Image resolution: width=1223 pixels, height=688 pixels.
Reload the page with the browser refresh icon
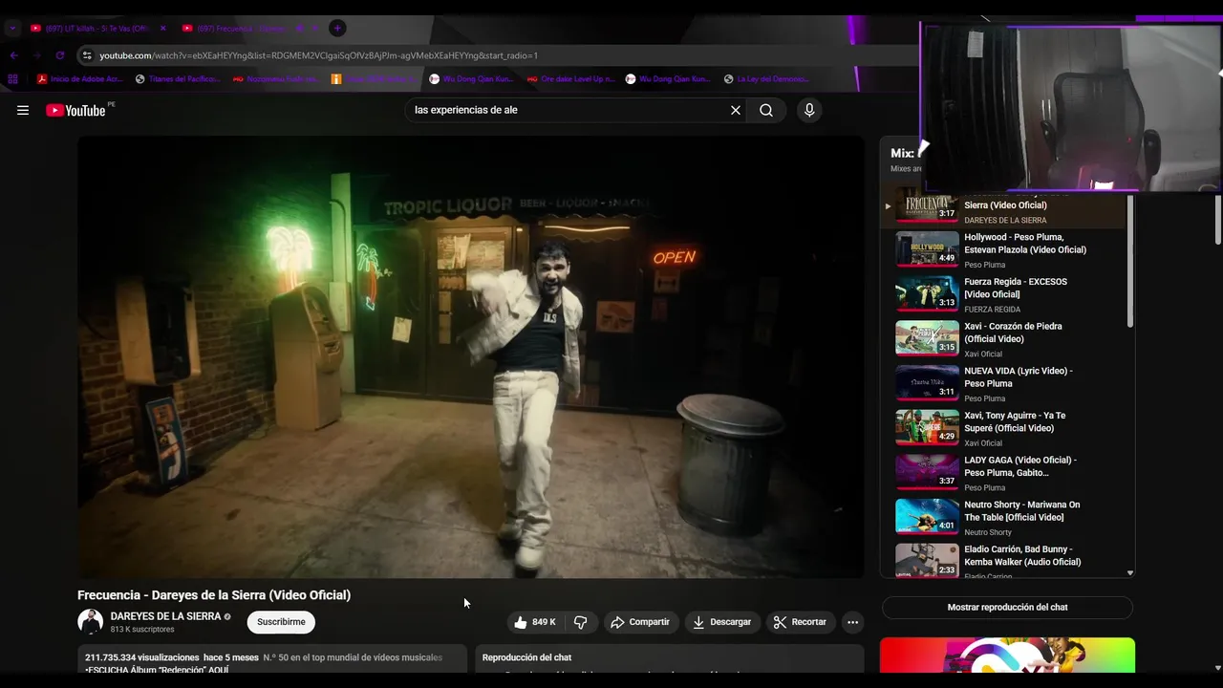click(x=60, y=55)
